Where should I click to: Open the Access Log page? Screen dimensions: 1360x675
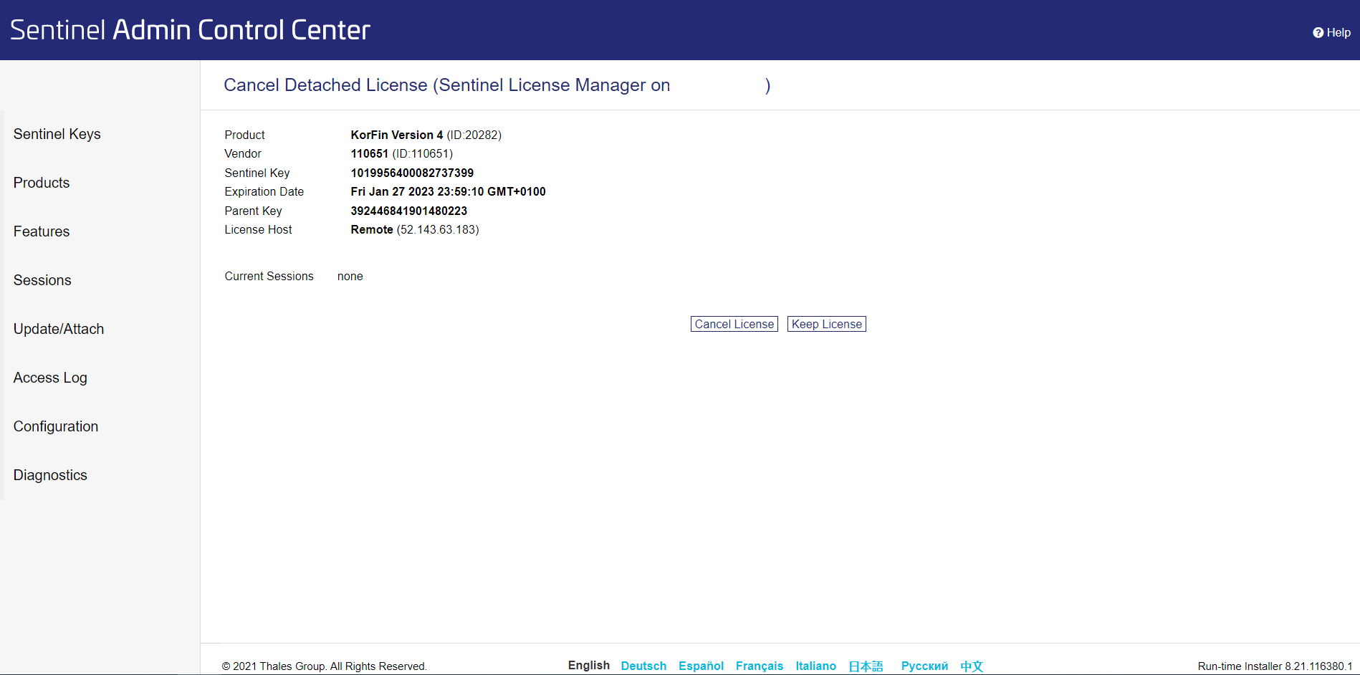(x=50, y=378)
